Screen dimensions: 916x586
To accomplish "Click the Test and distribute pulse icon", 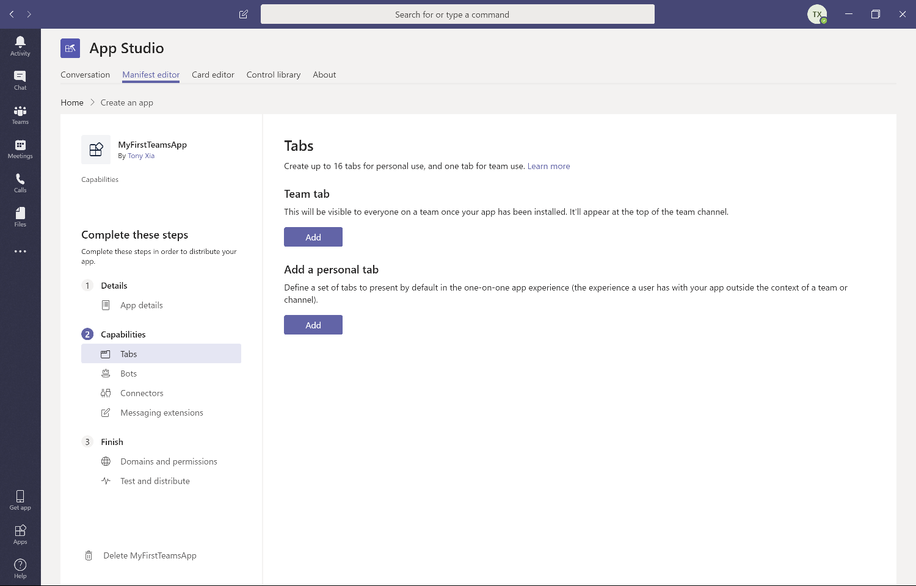I will (x=106, y=481).
